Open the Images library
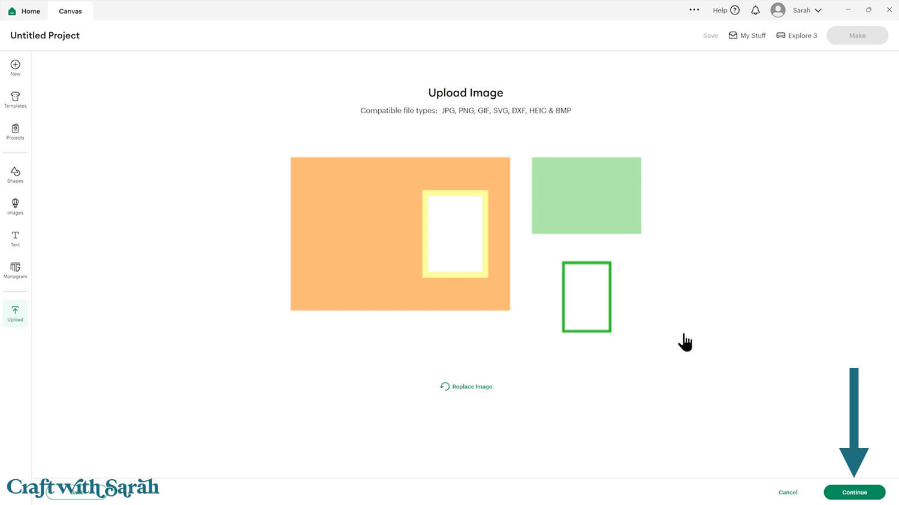This screenshot has width=899, height=505. click(16, 206)
